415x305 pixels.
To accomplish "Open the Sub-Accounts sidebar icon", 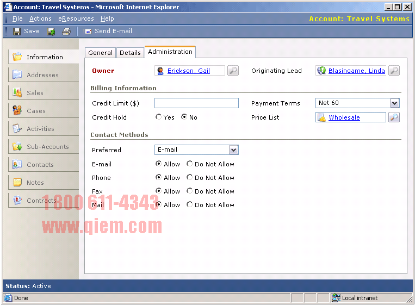I will [x=17, y=146].
